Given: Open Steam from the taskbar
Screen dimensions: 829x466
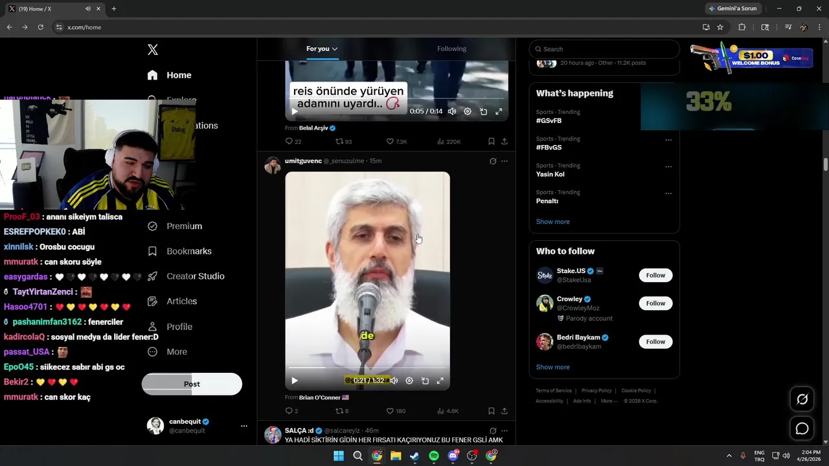Looking at the screenshot, I should click(x=414, y=456).
